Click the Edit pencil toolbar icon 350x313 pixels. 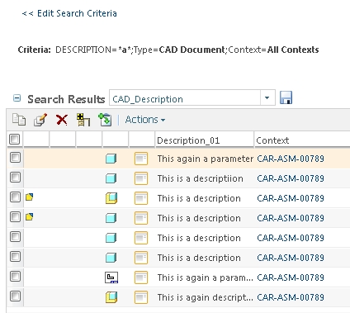coord(40,120)
